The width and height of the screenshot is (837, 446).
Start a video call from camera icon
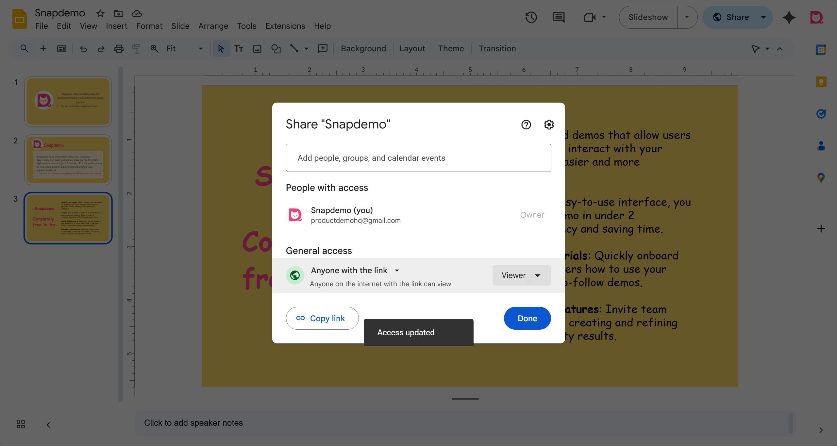pos(589,17)
